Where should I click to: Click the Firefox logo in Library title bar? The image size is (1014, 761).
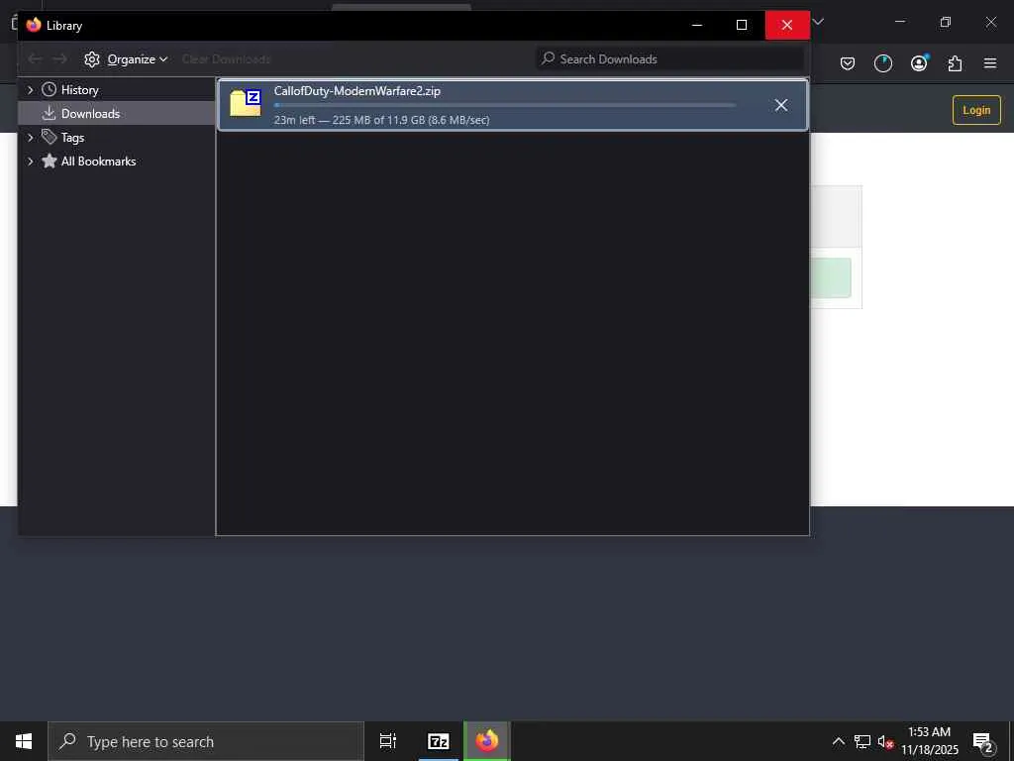pyautogui.click(x=34, y=25)
